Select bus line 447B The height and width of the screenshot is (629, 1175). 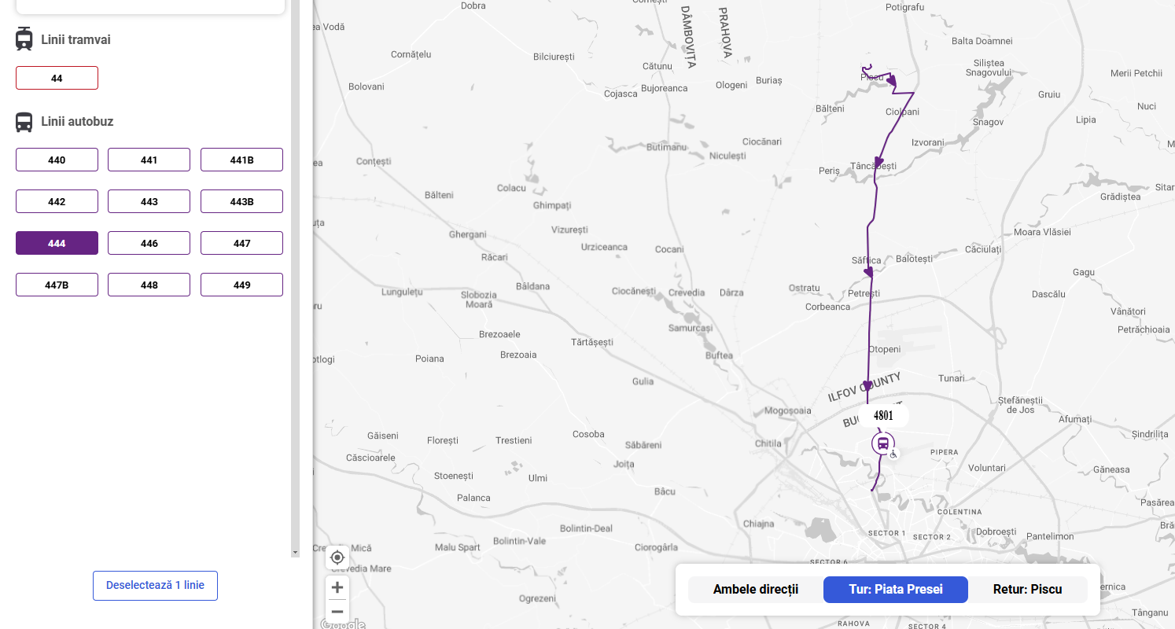(x=57, y=285)
